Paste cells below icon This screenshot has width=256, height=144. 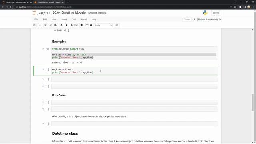56,25
